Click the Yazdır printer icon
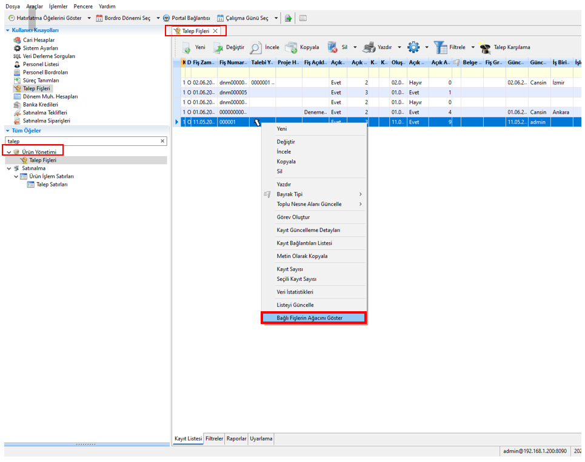Viewport: 585px width, 462px height. (x=369, y=48)
